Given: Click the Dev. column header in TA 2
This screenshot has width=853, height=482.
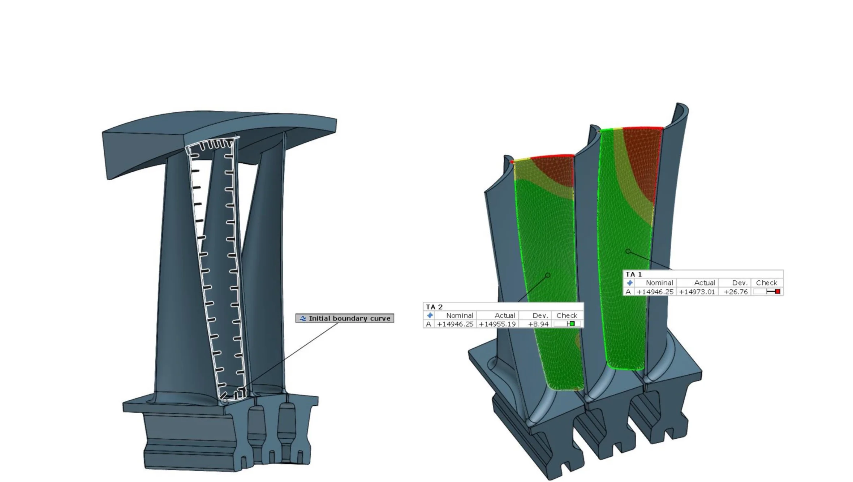Looking at the screenshot, I should pyautogui.click(x=540, y=315).
